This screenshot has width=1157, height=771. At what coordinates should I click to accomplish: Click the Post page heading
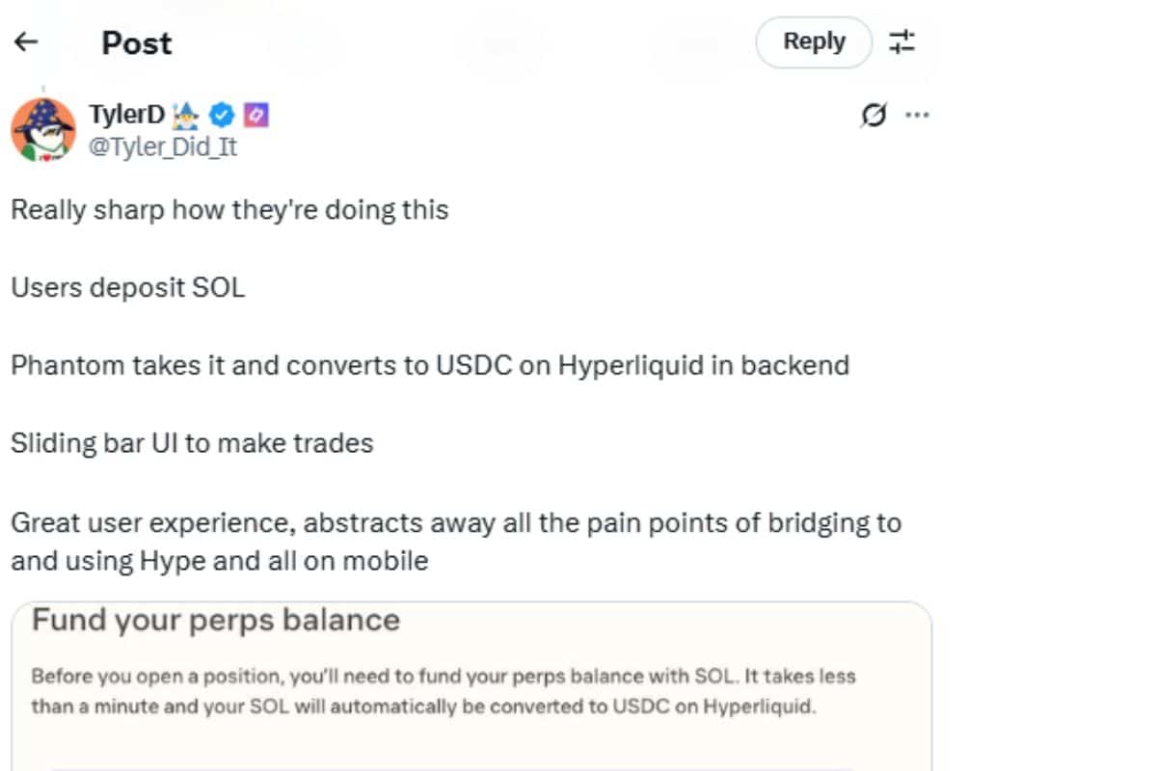(137, 43)
